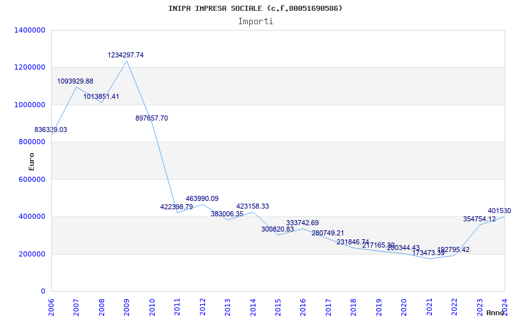Viewport: 511px width, 319px height.
Task: Click the y-axis value 1200000
Action: (x=29, y=68)
